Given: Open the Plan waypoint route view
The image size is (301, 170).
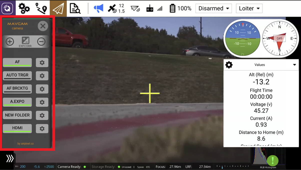Looking at the screenshot, I should tap(41, 8).
